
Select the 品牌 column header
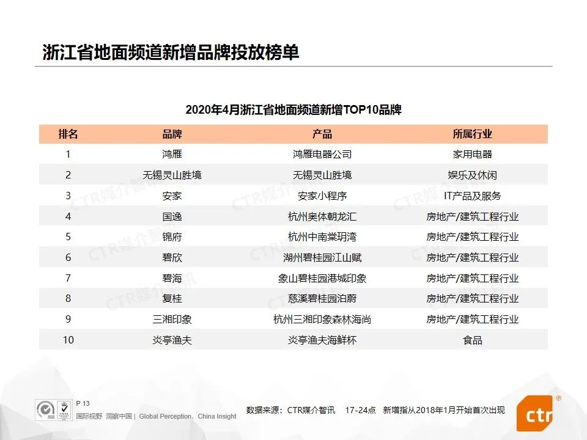[172, 134]
